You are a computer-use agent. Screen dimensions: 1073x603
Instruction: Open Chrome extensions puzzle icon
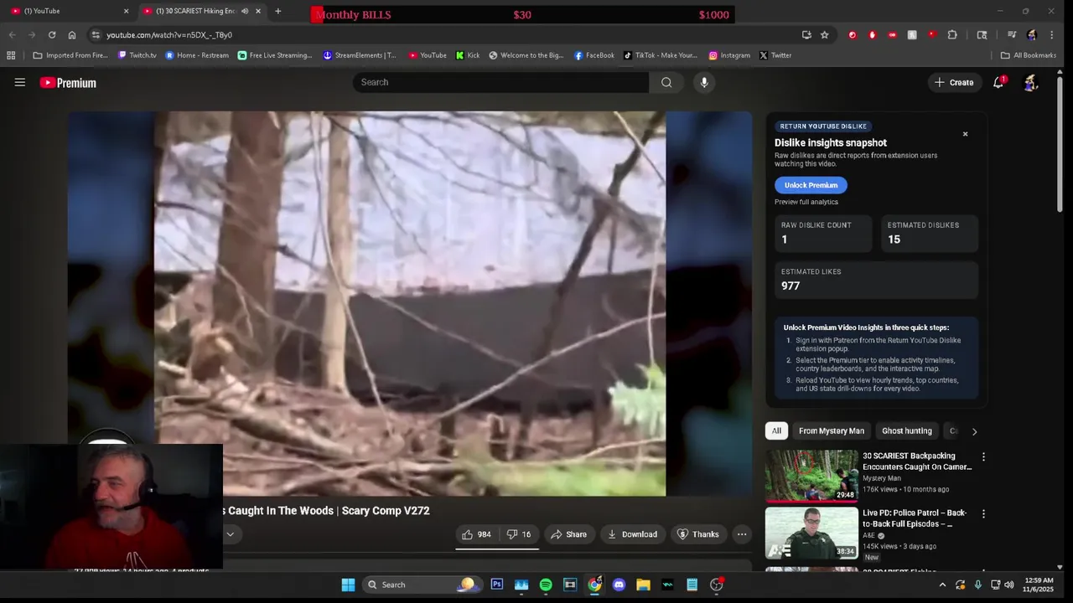952,35
